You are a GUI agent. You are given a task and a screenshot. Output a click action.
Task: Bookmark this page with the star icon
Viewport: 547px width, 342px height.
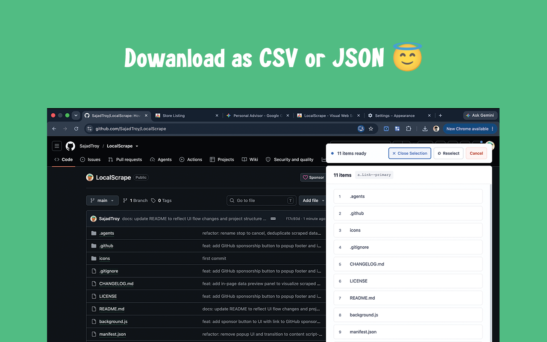click(x=371, y=129)
